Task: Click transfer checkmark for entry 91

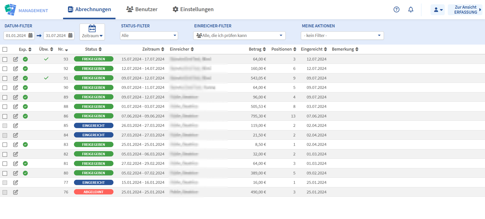Action: 46,78
